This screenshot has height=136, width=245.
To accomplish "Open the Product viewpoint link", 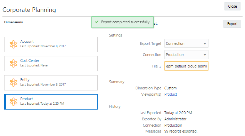I will pyautogui.click(x=171, y=94).
